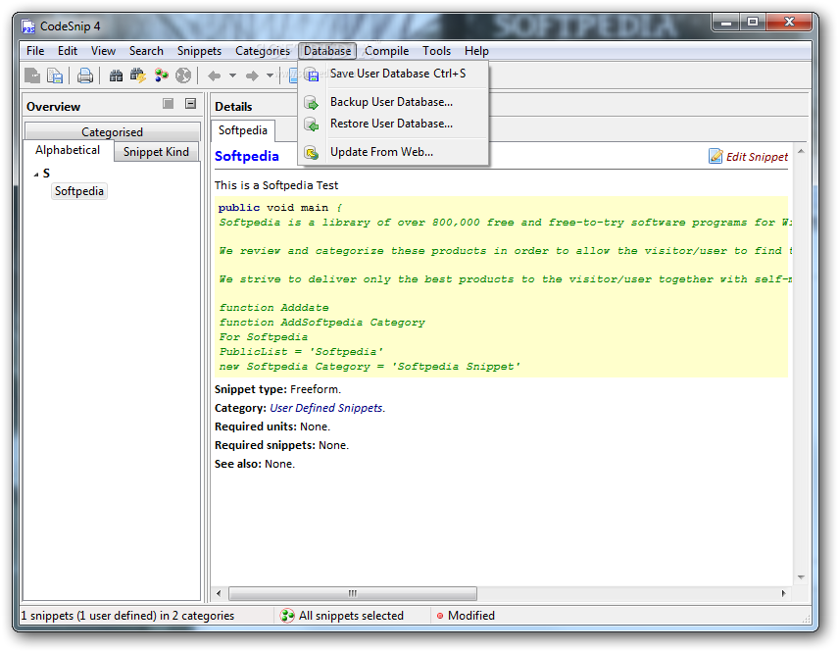Click the Select Snippets colored-balls toolbar icon
Viewport: 839px width, 652px height.
click(161, 75)
